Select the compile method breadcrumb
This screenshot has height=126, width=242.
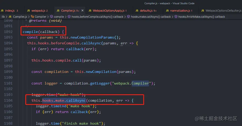[x=59, y=17]
